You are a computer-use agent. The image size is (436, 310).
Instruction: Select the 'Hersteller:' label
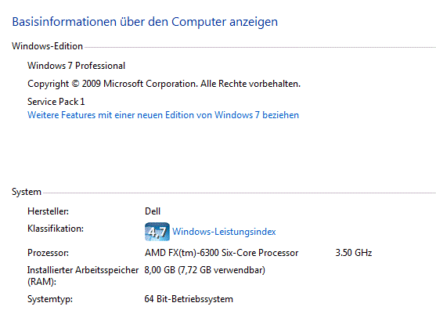click(48, 211)
